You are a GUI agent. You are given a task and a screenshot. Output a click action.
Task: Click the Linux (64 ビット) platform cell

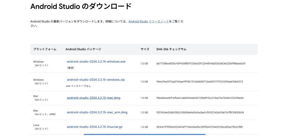pos(41,127)
